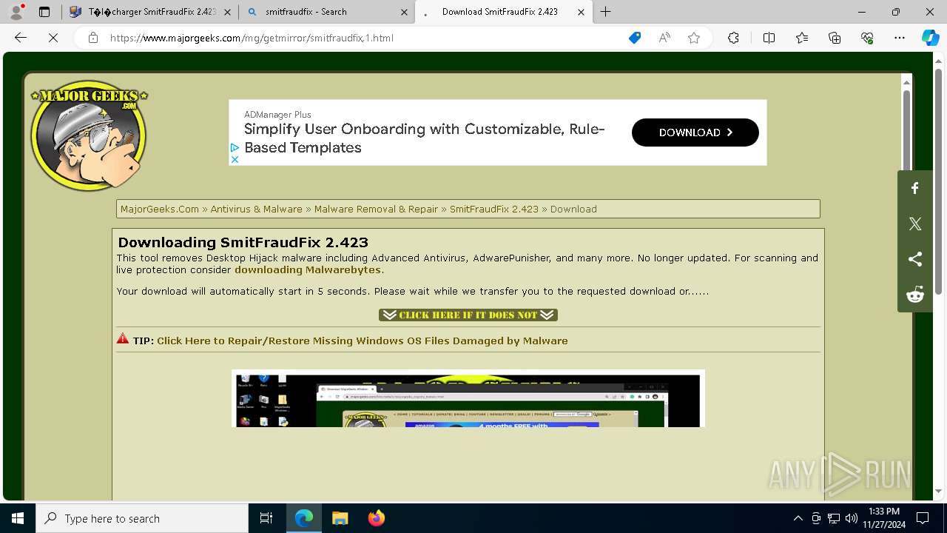Open Malware Removal & Repair breadcrumb
Image resolution: width=947 pixels, height=533 pixels.
(x=376, y=209)
